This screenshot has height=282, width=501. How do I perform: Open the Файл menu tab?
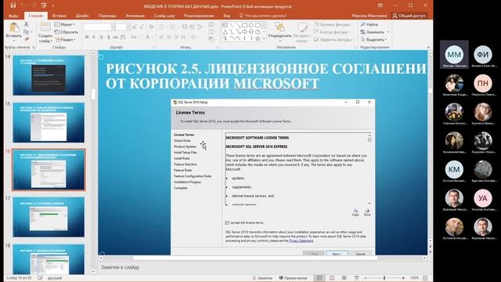coord(13,16)
